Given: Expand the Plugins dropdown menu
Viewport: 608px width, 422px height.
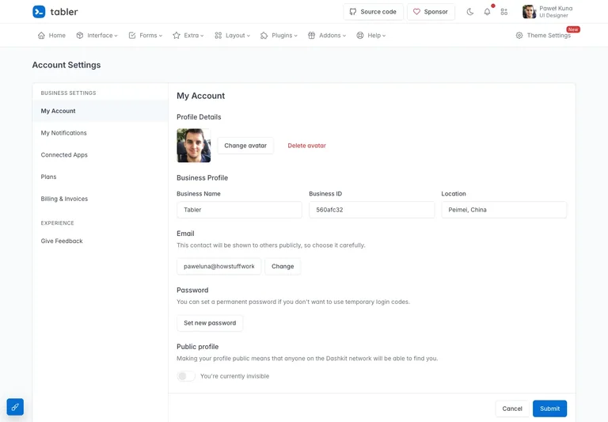Looking at the screenshot, I should [279, 36].
